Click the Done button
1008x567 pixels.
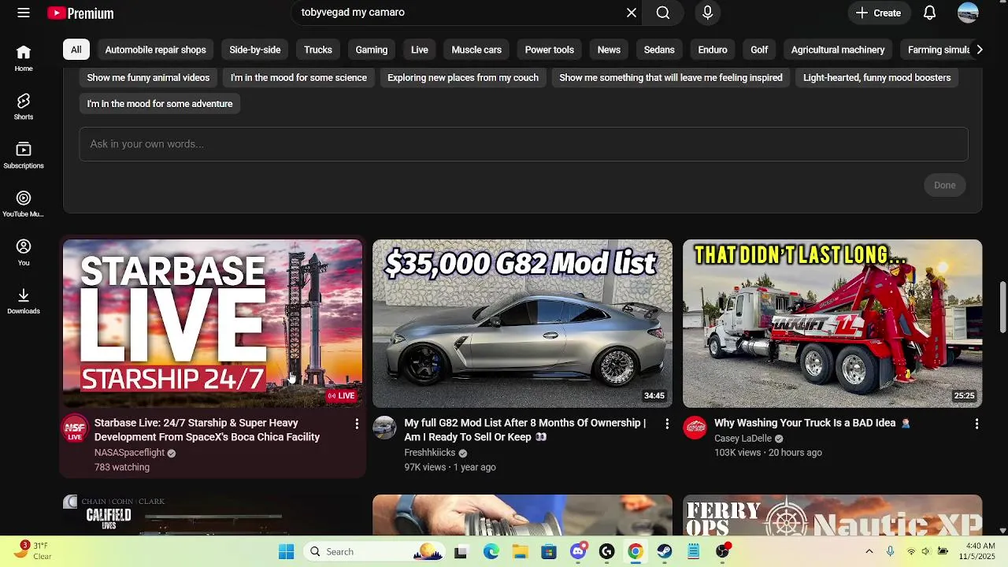tap(945, 185)
